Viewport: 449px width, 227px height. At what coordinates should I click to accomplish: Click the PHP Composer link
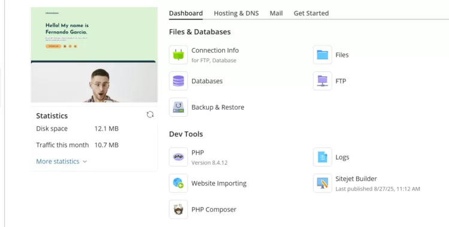214,210
